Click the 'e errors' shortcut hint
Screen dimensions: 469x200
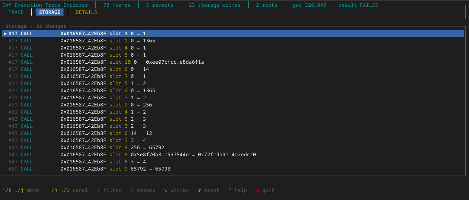(x=143, y=190)
